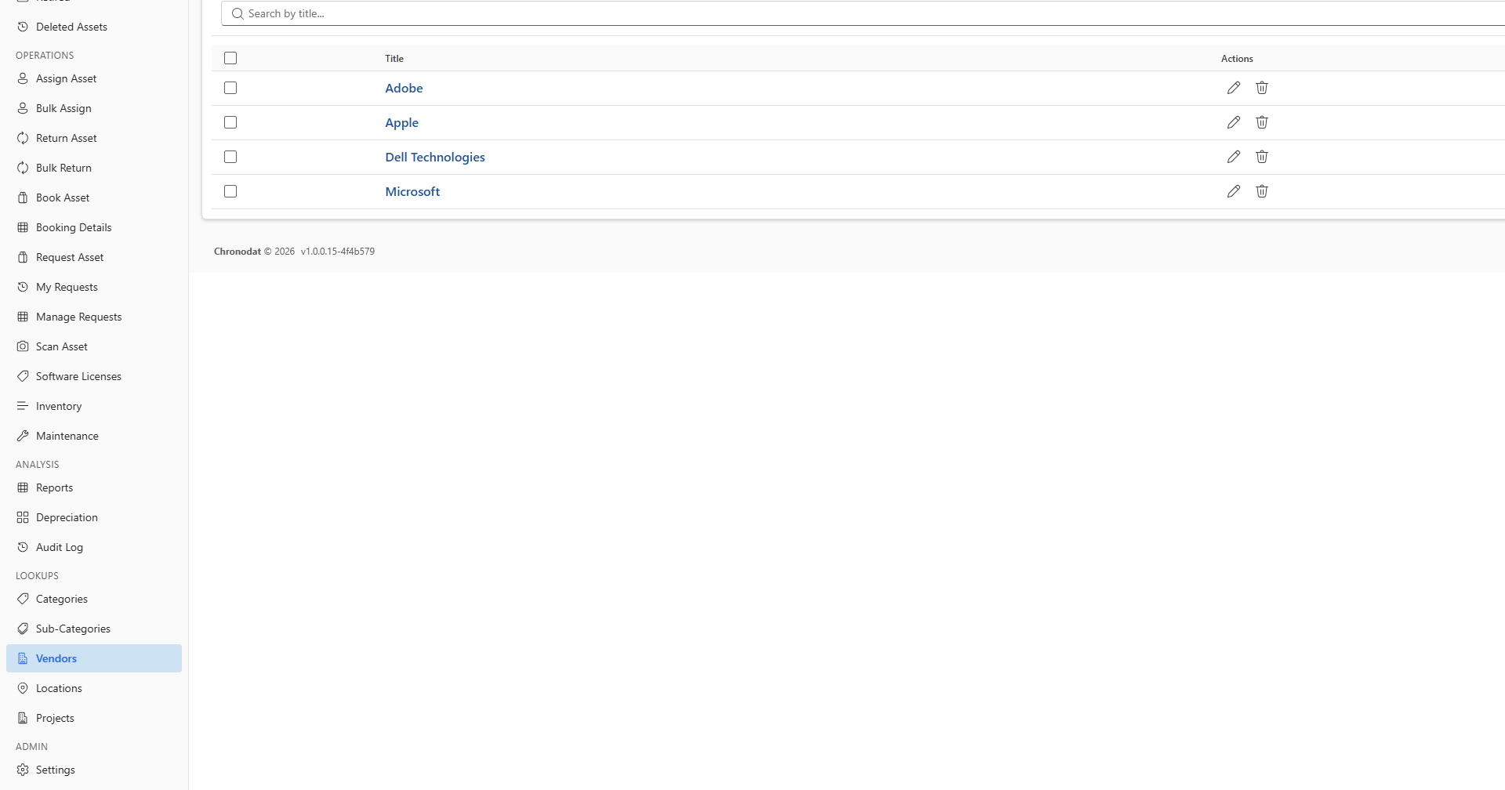Check the Apple row checkbox

point(230,122)
